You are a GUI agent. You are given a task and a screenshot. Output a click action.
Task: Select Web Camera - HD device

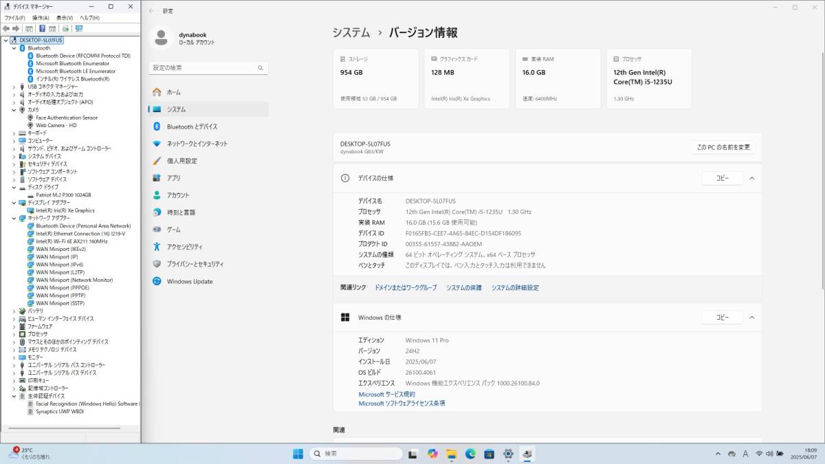click(56, 125)
